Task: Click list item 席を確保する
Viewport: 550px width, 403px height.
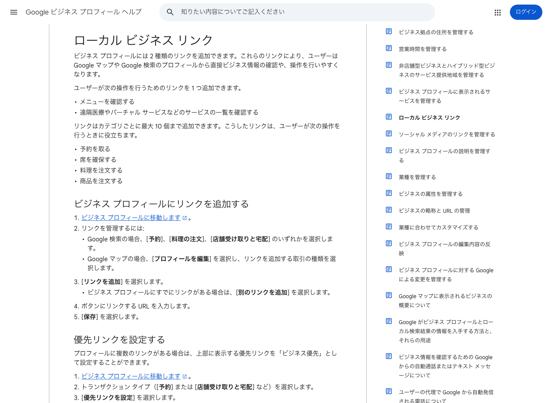Action: coord(98,160)
